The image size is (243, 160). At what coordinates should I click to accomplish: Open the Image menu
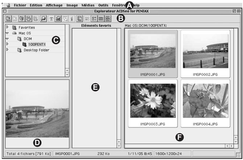point(72,5)
